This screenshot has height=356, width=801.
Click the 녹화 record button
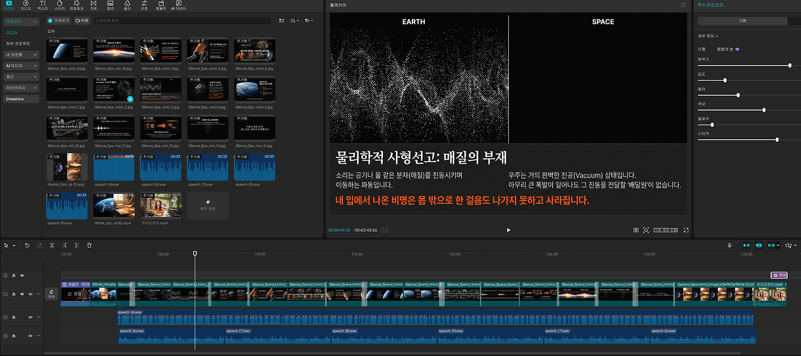click(x=82, y=21)
